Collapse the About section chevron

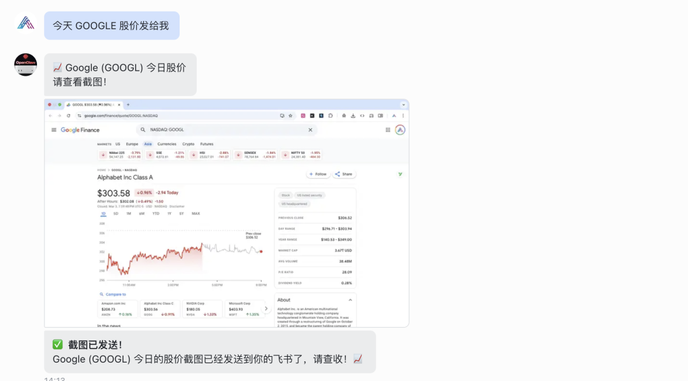pyautogui.click(x=350, y=300)
